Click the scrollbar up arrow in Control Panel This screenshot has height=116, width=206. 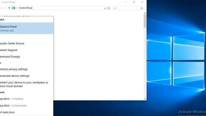click(x=145, y=13)
